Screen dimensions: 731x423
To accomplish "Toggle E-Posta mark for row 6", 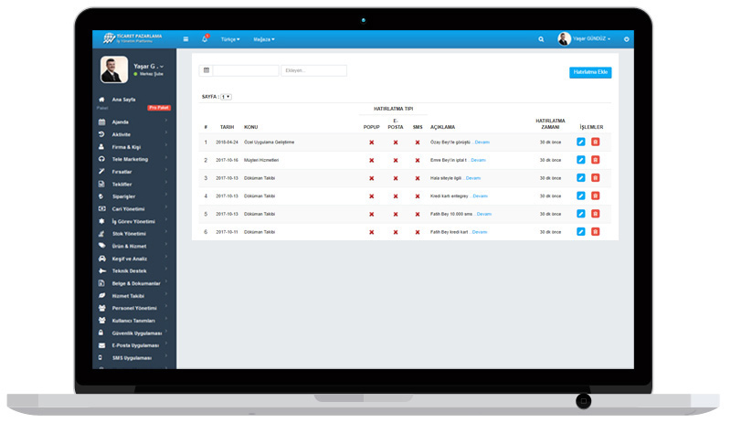I will tap(396, 232).
